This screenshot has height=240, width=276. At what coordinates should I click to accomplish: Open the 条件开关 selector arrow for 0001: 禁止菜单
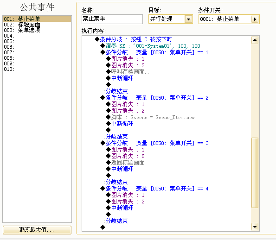(x=255, y=19)
